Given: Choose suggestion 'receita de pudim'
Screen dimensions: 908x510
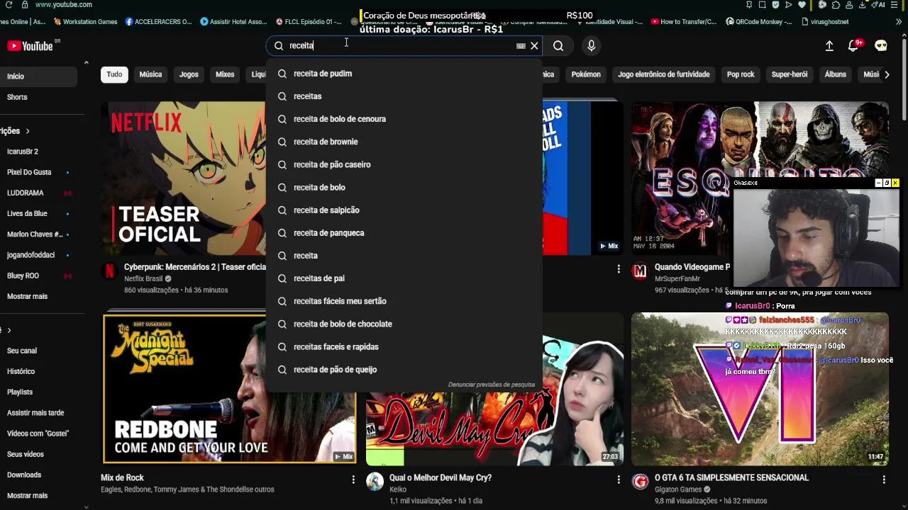Looking at the screenshot, I should click(404, 74).
